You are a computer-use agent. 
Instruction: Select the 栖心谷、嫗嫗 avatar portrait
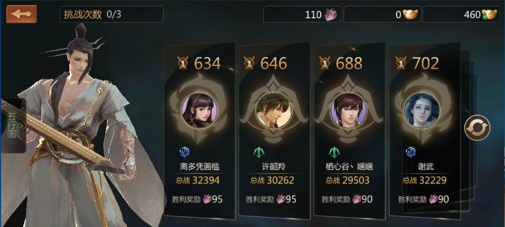pos(349,111)
